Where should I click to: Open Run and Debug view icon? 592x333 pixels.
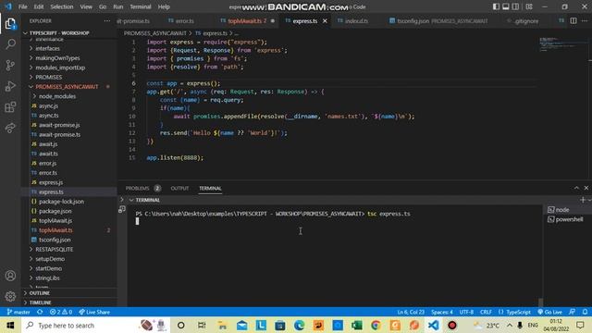(10, 86)
